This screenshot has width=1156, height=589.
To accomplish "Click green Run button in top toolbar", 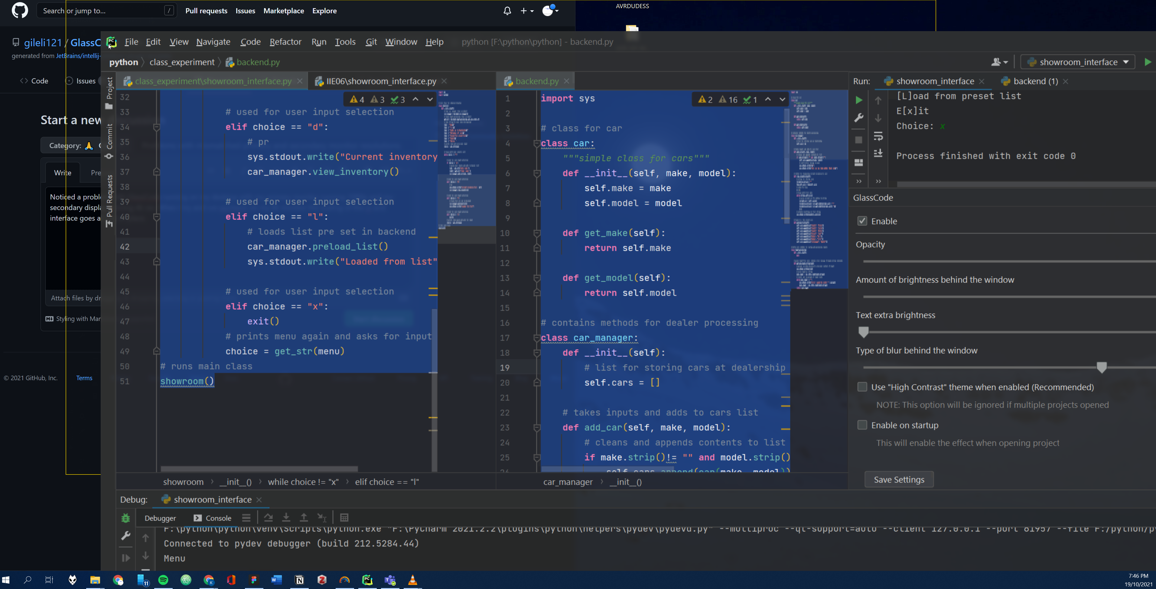I will click(x=1148, y=62).
